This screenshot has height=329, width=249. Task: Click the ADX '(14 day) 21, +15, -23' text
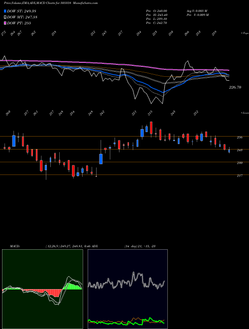(x=140, y=246)
